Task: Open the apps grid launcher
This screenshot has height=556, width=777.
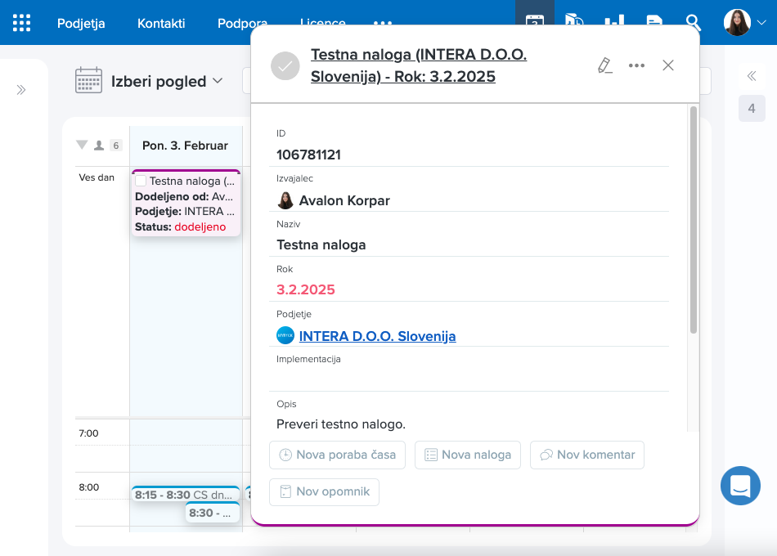Action: click(22, 23)
